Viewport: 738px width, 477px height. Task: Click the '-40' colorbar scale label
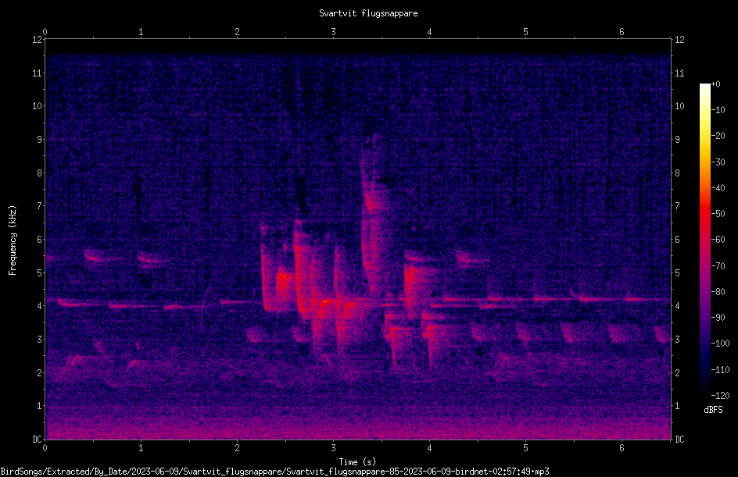[718, 188]
